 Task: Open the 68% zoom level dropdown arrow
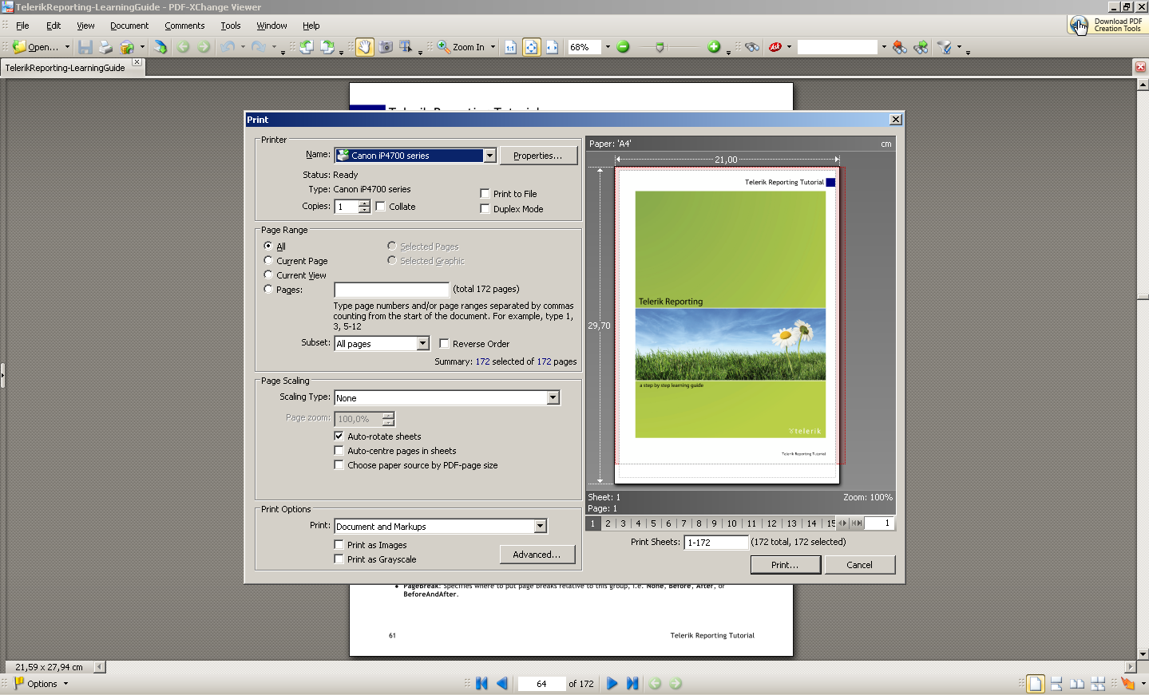tap(608, 47)
